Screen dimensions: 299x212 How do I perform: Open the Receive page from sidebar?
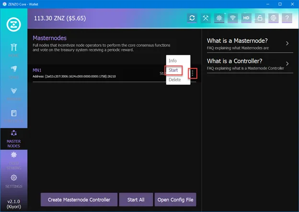[x=14, y=94]
